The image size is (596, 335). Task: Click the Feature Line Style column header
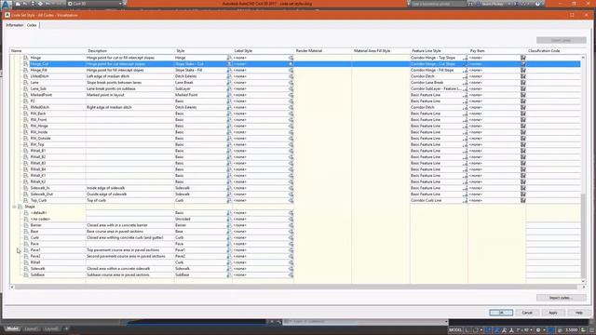point(440,51)
